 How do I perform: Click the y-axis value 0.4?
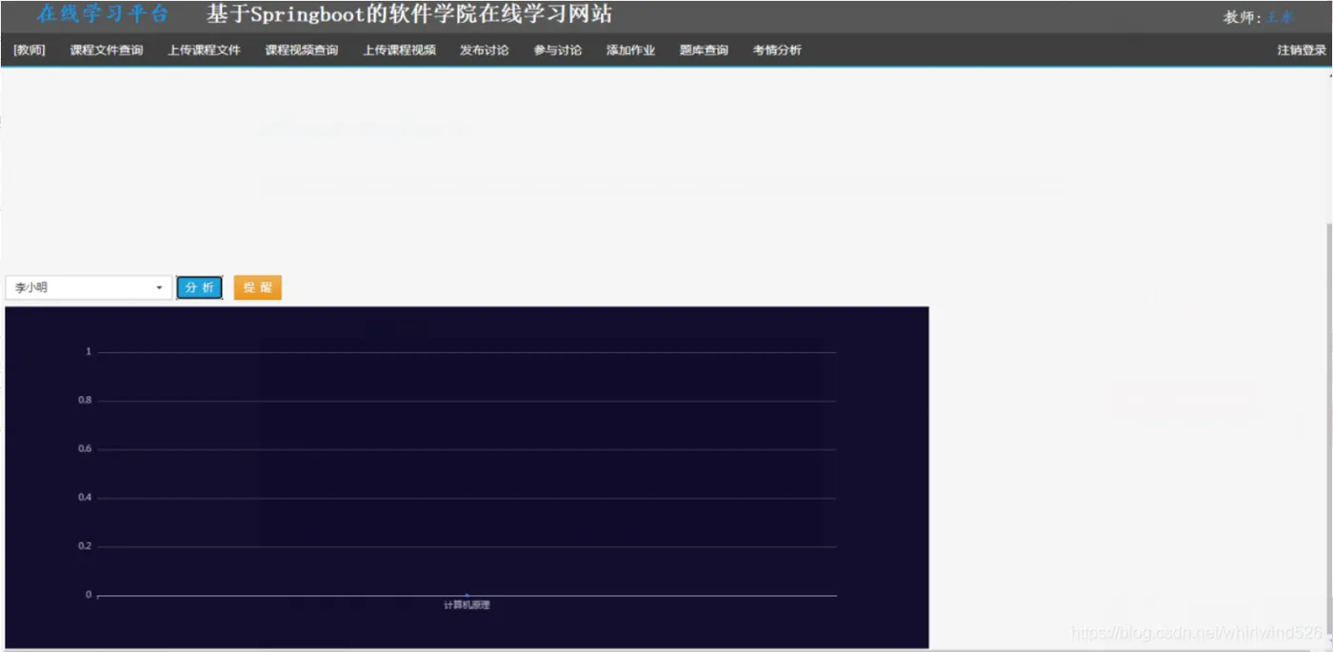pyautogui.click(x=85, y=498)
